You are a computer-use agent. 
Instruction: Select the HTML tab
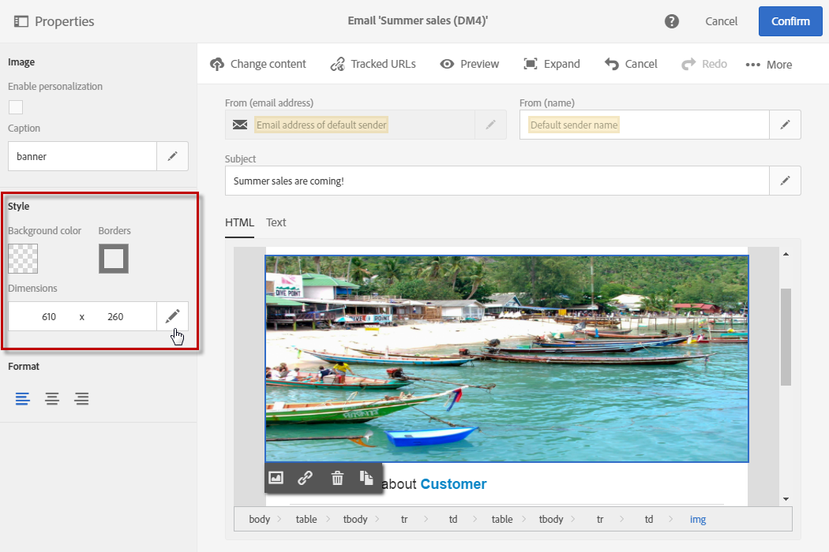239,222
